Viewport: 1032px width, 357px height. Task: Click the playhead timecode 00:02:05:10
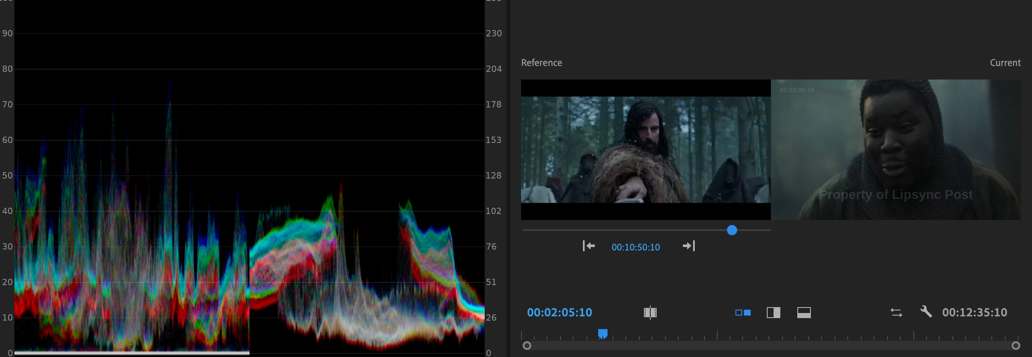click(559, 313)
